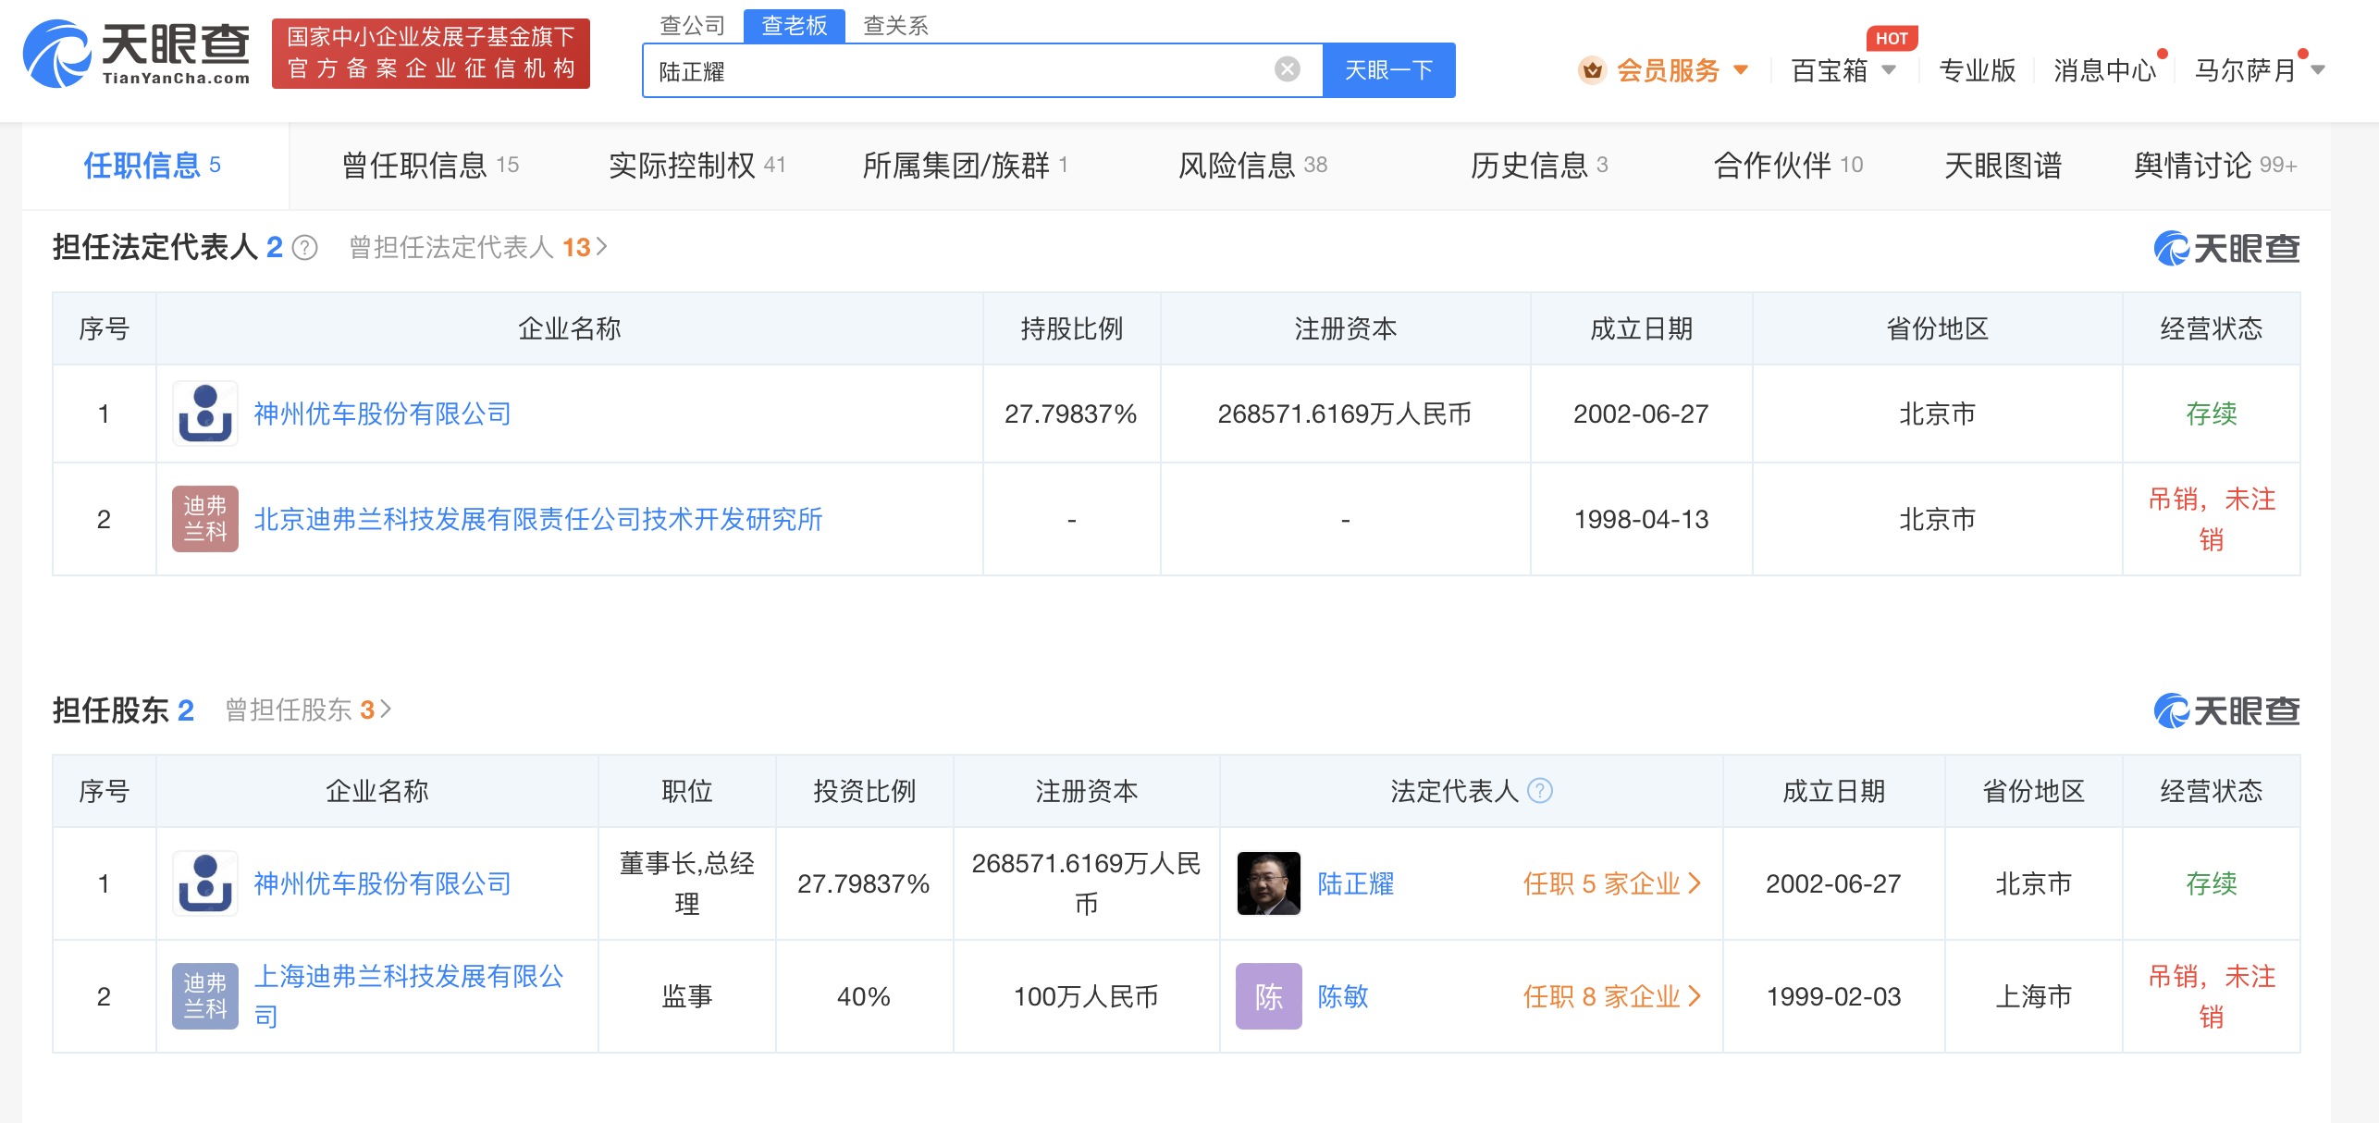Click the red 国家中小企业发展子基金 banner
2379x1123 pixels.
point(431,54)
